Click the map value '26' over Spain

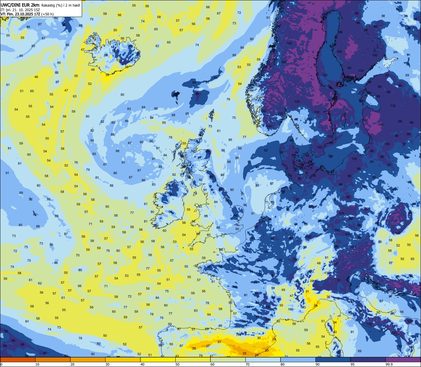pos(194,349)
